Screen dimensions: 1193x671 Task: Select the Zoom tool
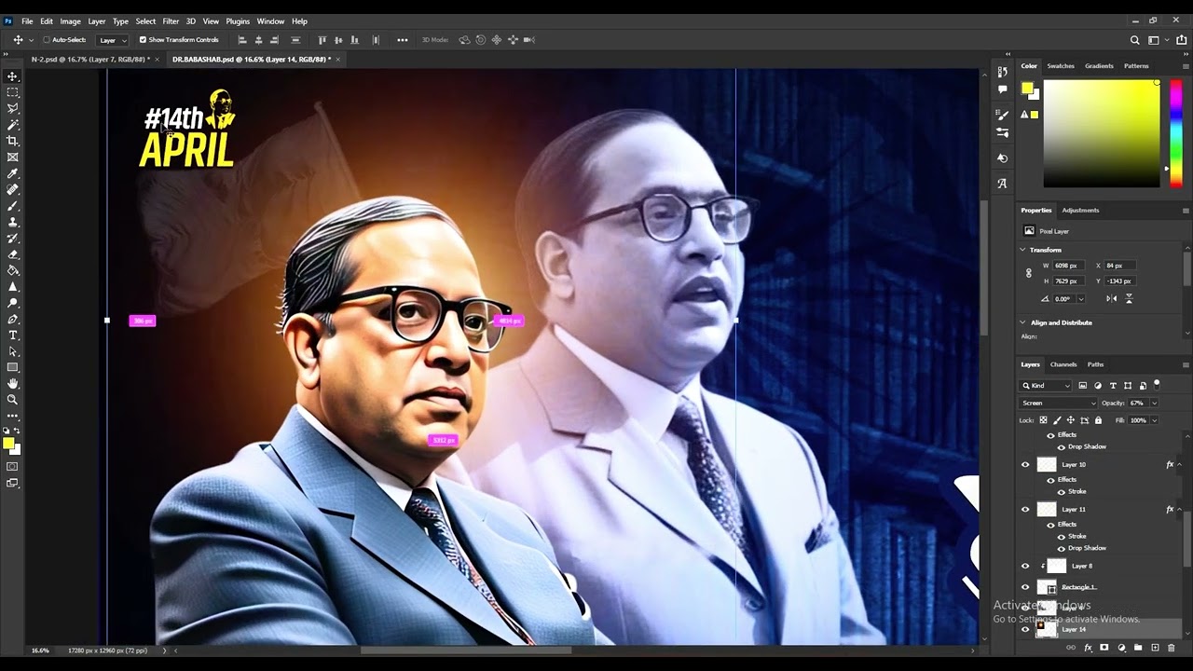click(x=13, y=400)
